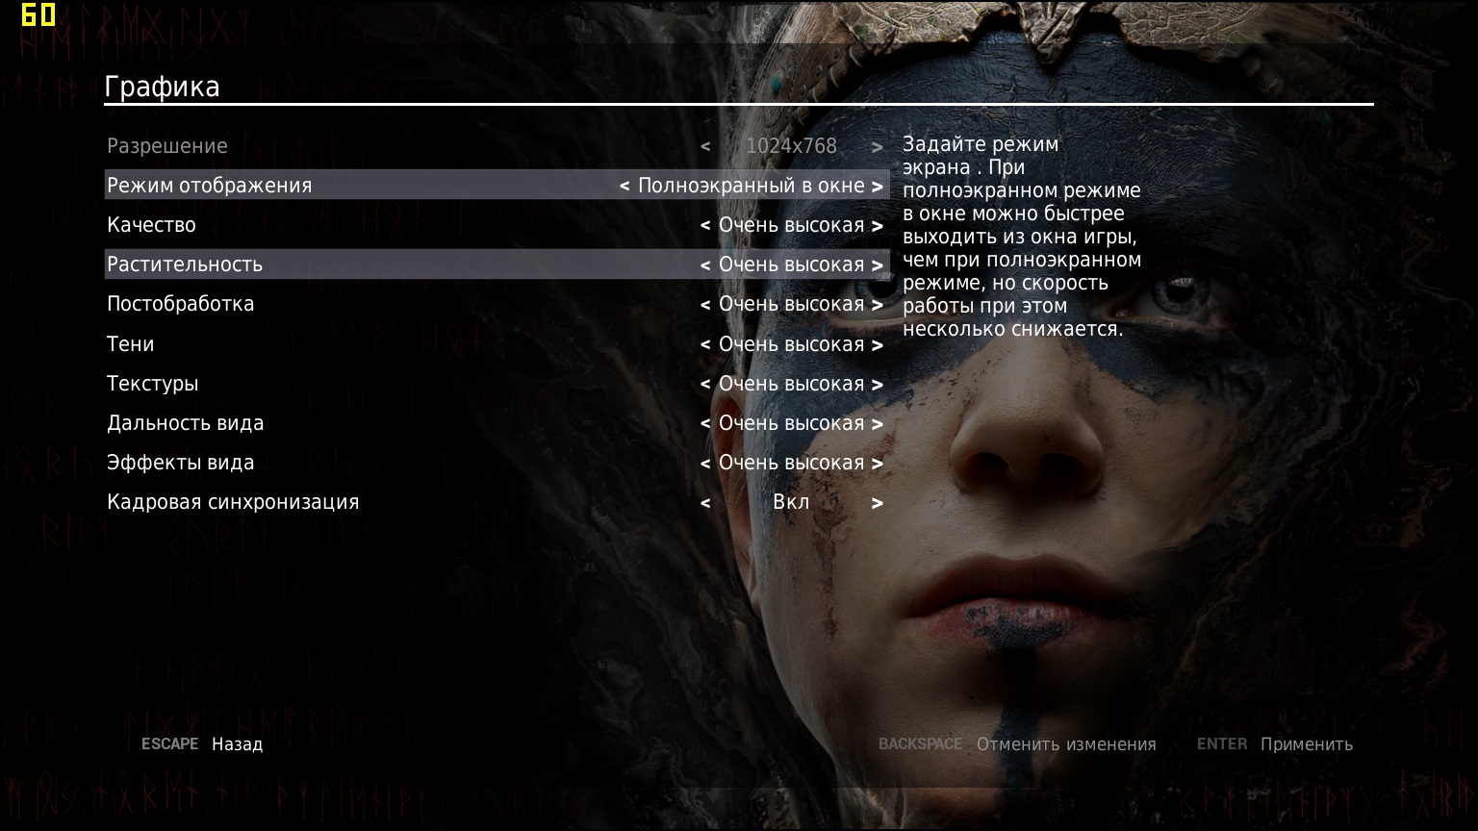Select the Тени setting row
This screenshot has width=1478, height=831.
(497, 344)
